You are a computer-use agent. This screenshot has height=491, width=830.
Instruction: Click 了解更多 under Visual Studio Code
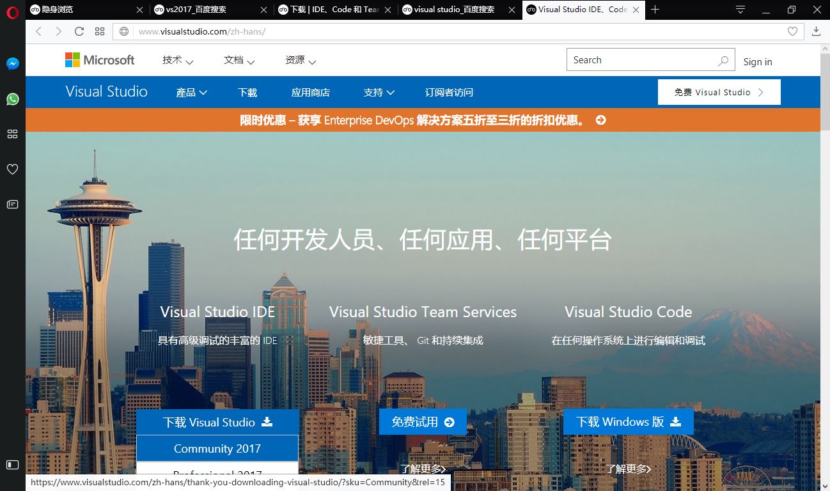click(x=629, y=469)
